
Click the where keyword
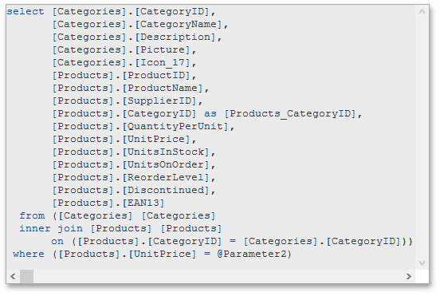tap(29, 255)
